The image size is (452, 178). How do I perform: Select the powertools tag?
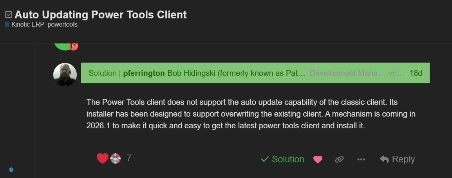click(x=62, y=25)
